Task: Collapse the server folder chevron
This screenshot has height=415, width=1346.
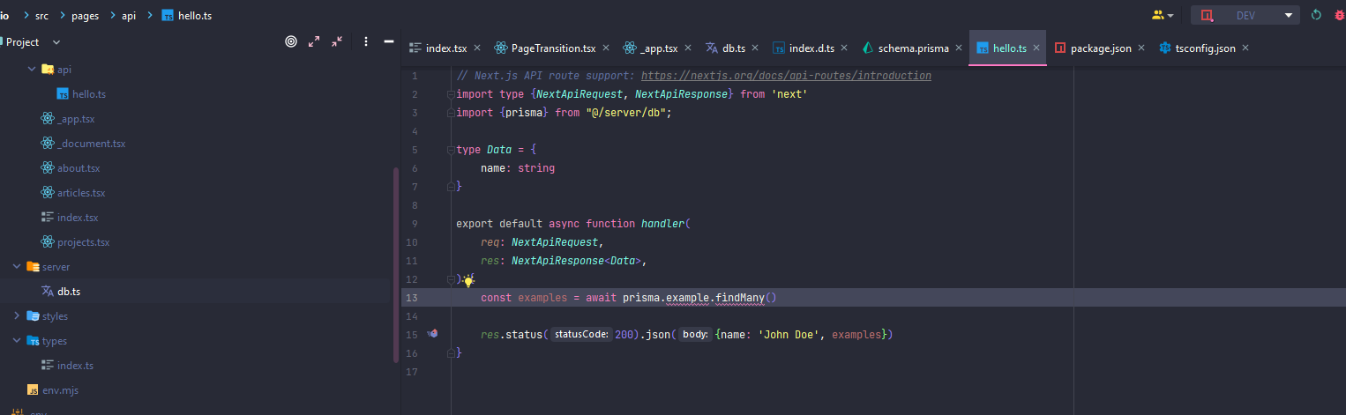Action: click(x=17, y=266)
